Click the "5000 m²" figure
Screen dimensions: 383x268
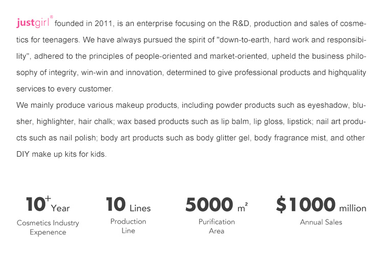click(x=216, y=205)
